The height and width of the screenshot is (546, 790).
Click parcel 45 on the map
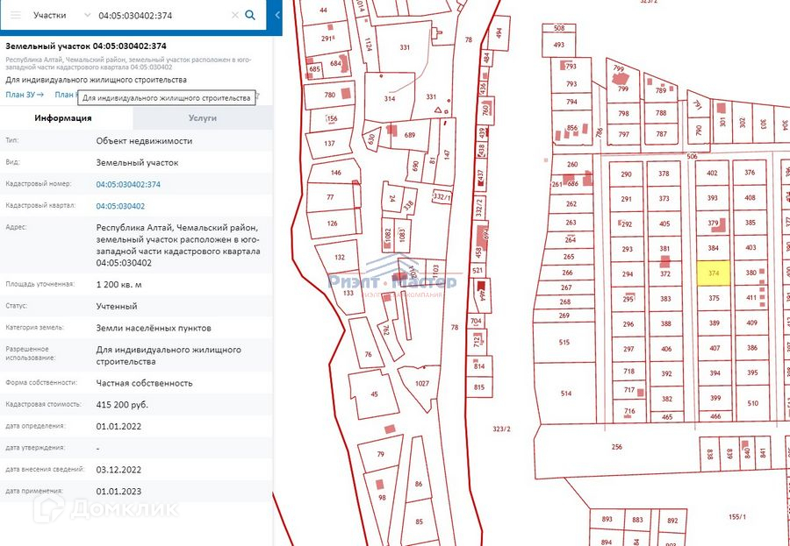[x=374, y=394]
